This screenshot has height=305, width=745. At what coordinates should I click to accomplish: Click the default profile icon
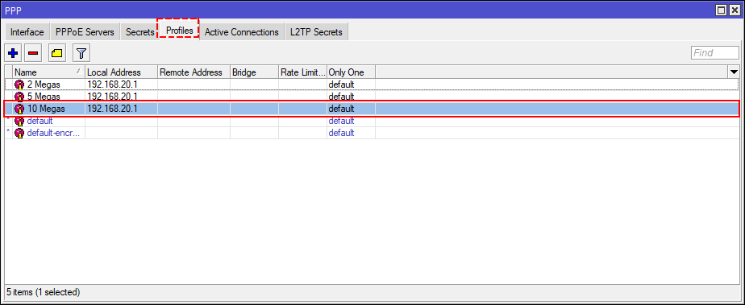[x=19, y=121]
